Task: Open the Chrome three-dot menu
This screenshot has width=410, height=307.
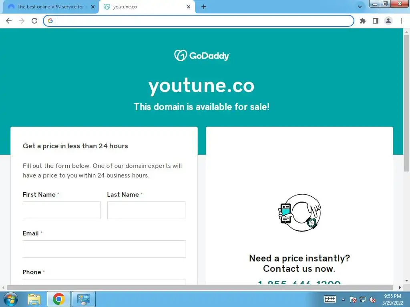Action: (x=401, y=21)
